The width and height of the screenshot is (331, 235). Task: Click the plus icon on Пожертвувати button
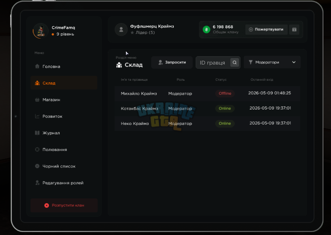pos(251,29)
